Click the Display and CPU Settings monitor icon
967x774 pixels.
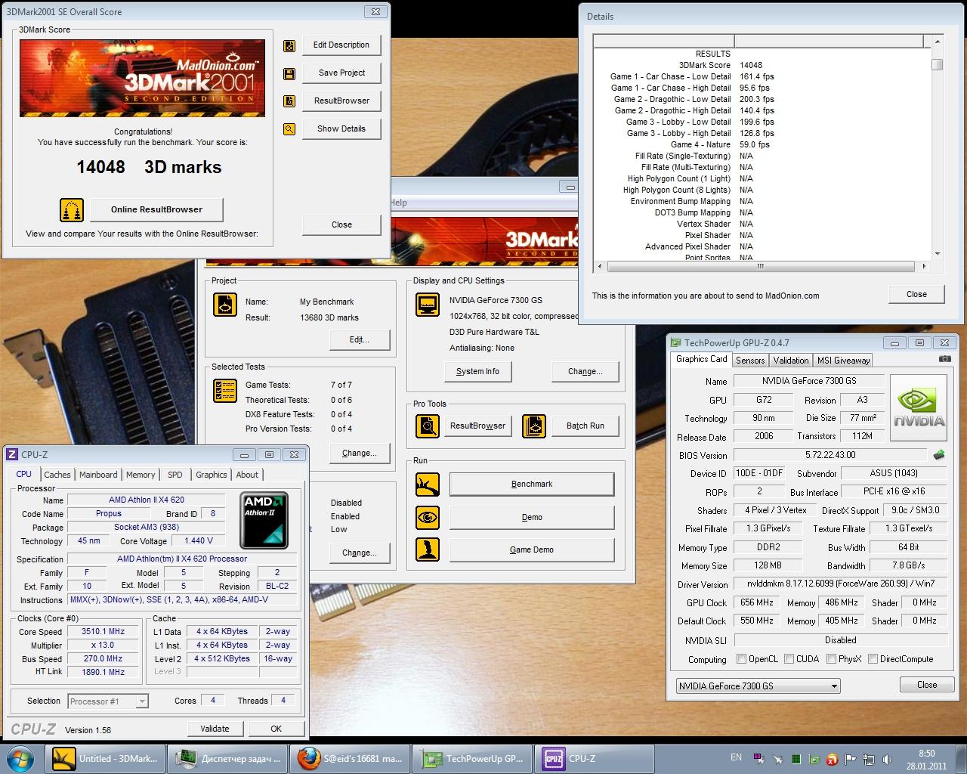tap(428, 305)
